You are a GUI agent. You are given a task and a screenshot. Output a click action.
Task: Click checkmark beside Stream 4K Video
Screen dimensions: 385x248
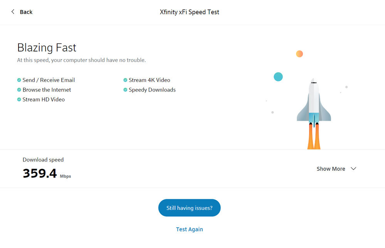point(125,80)
